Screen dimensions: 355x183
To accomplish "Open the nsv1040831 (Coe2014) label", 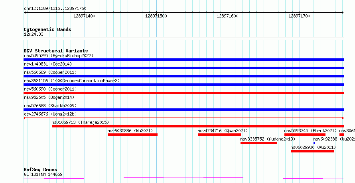I will 48,64.
